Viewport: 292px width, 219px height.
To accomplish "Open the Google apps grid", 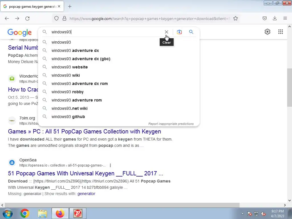I will (x=281, y=32).
